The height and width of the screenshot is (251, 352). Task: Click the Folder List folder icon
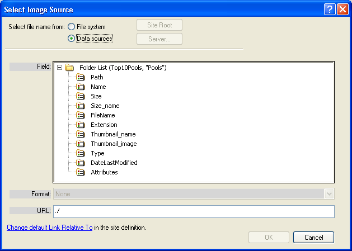pyautogui.click(x=69, y=68)
